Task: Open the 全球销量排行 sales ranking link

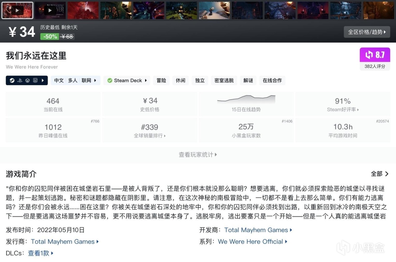Action: click(x=150, y=135)
